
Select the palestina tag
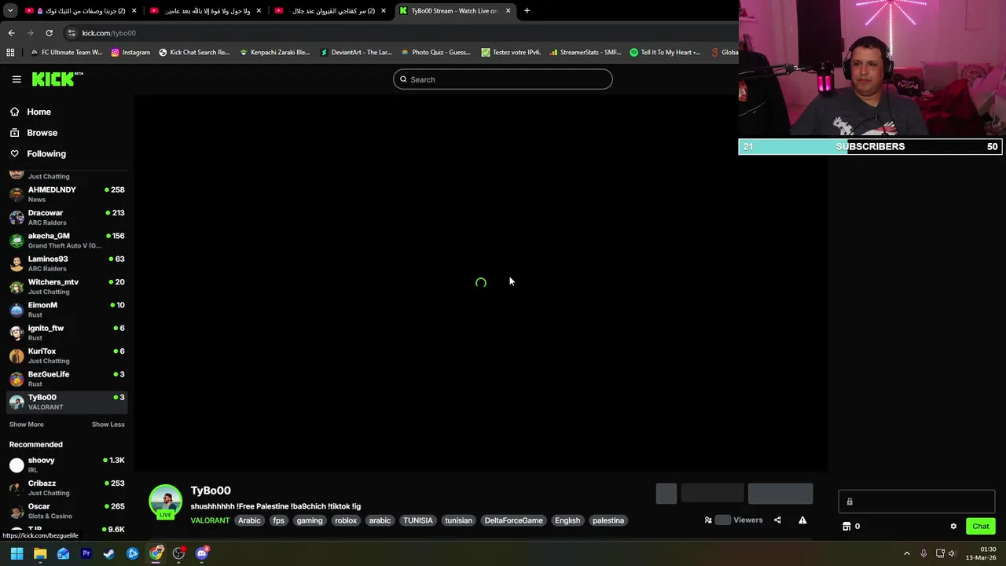point(608,520)
